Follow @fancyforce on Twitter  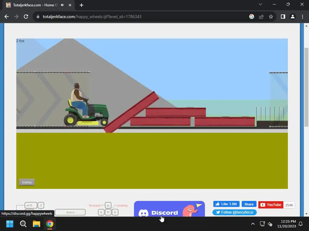(x=234, y=212)
